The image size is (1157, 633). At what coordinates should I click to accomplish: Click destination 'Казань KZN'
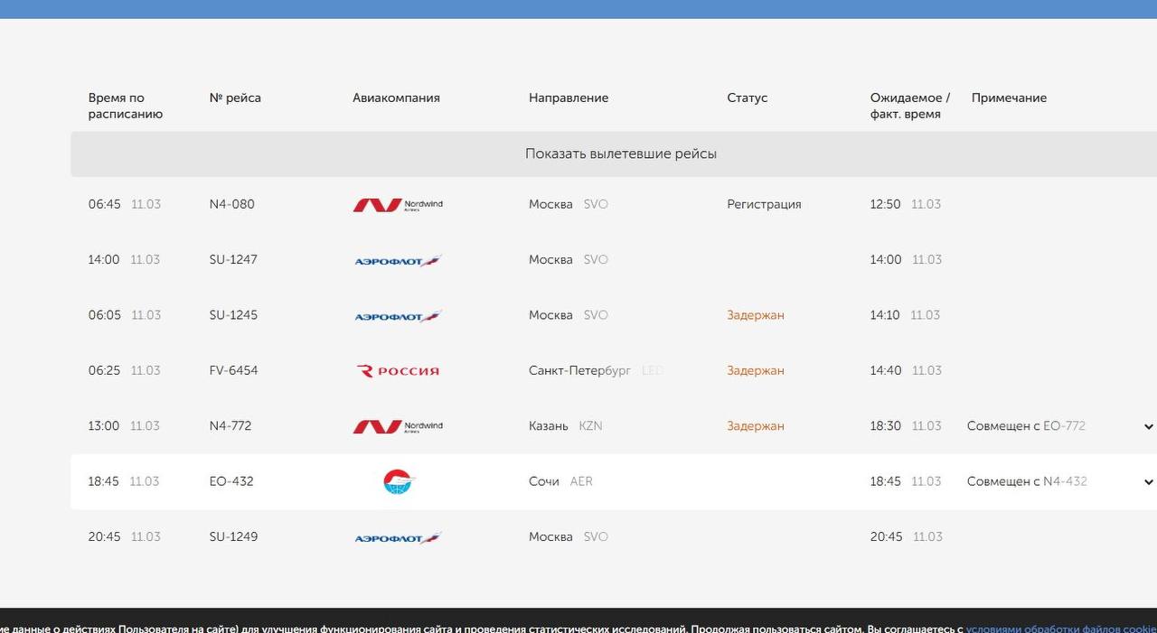click(x=566, y=425)
